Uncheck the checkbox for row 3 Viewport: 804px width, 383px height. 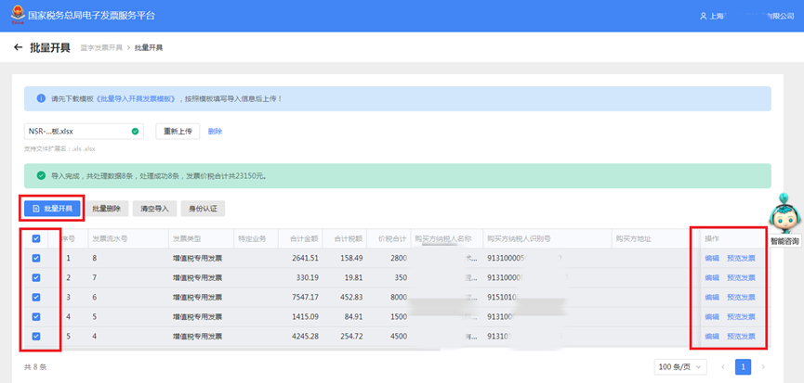point(36,297)
